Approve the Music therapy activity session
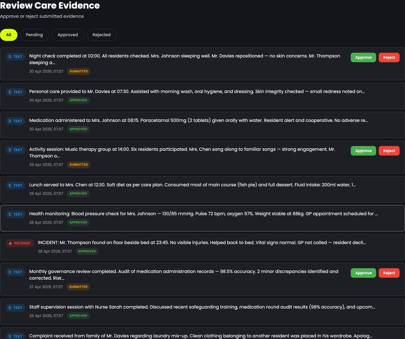Viewport: 405px width, 339px height. (x=363, y=151)
